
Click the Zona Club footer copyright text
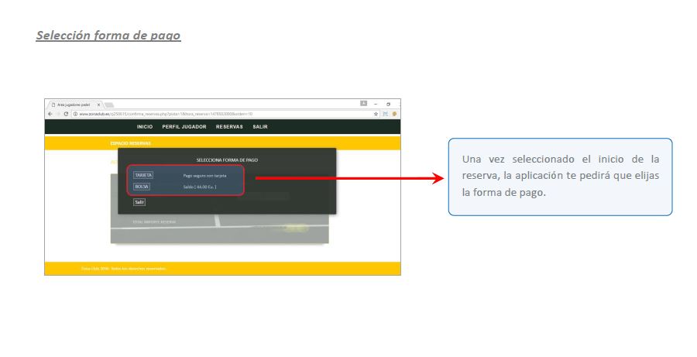[124, 269]
